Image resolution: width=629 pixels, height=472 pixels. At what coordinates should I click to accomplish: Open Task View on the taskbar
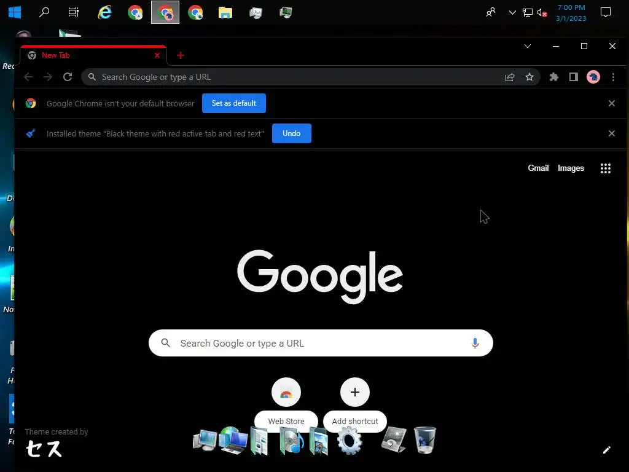74,12
